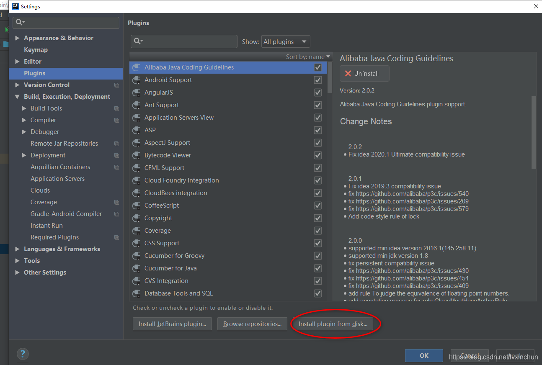This screenshot has width=542, height=365.
Task: Disable the Cucumber for Java plugin
Action: 318,268
